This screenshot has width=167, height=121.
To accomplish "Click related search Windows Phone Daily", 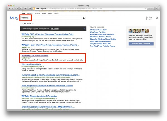I will 98,30.
